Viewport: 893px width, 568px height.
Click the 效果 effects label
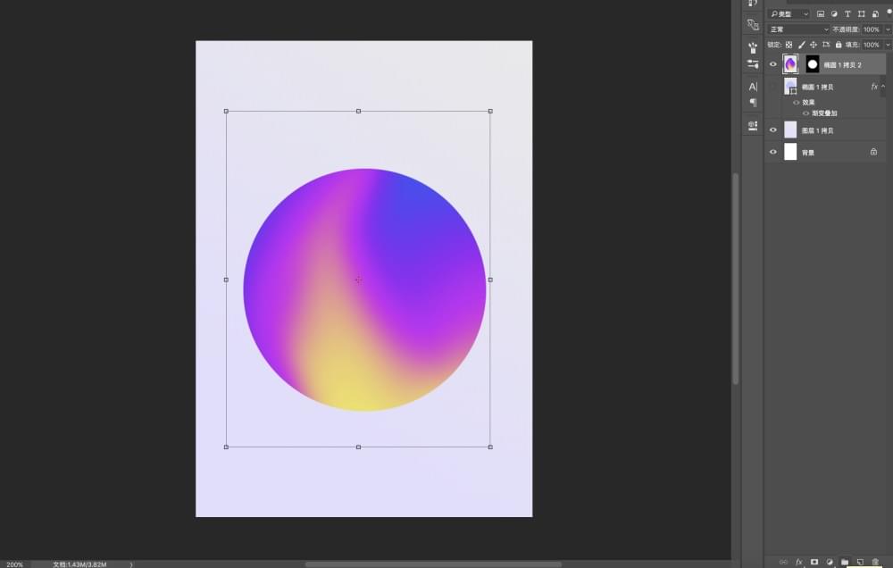tap(809, 103)
